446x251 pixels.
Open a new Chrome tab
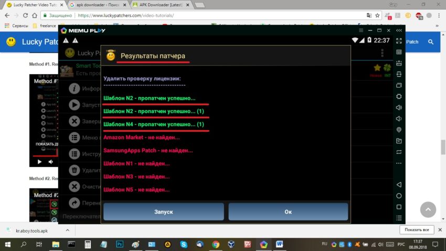pyautogui.click(x=200, y=5)
